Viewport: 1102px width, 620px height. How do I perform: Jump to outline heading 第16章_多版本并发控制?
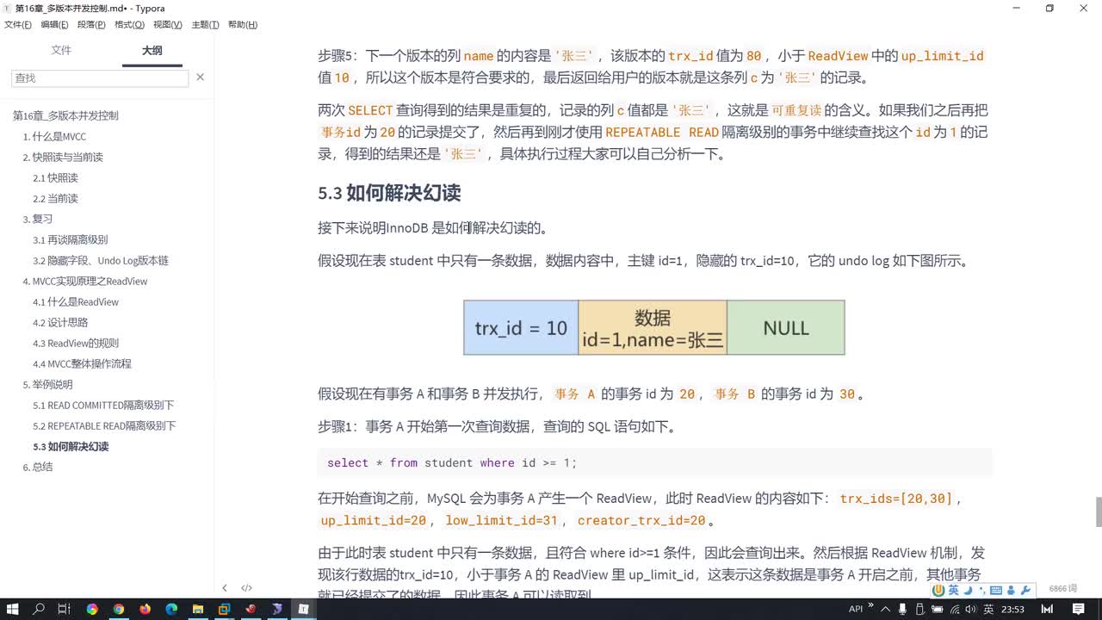[65, 115]
